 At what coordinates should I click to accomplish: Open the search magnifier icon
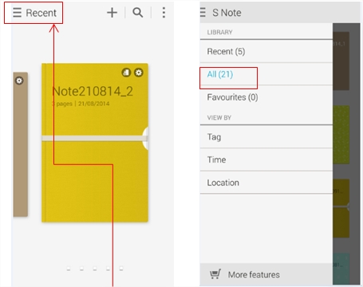pos(138,13)
